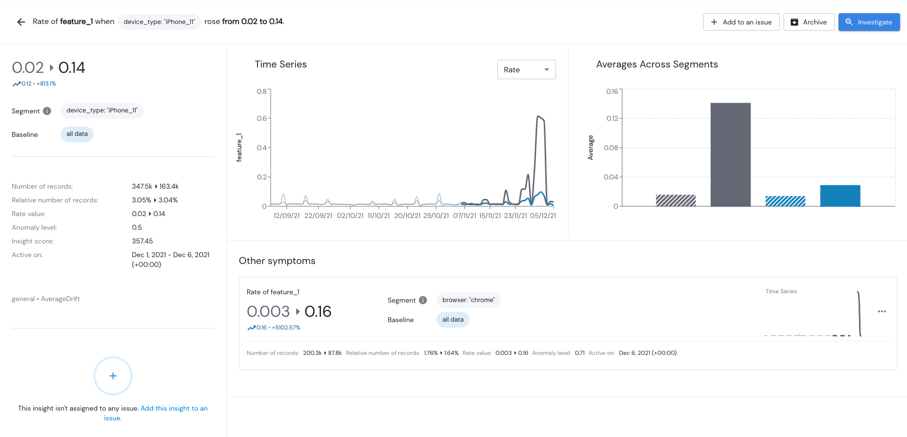This screenshot has height=437, width=907.
Task: Click the circular plus icon to assign issue
Action: (x=113, y=376)
